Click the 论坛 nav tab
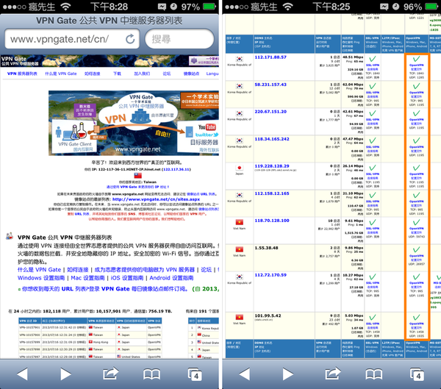Image resolution: width=441 pixels, height=389 pixels. click(167, 74)
